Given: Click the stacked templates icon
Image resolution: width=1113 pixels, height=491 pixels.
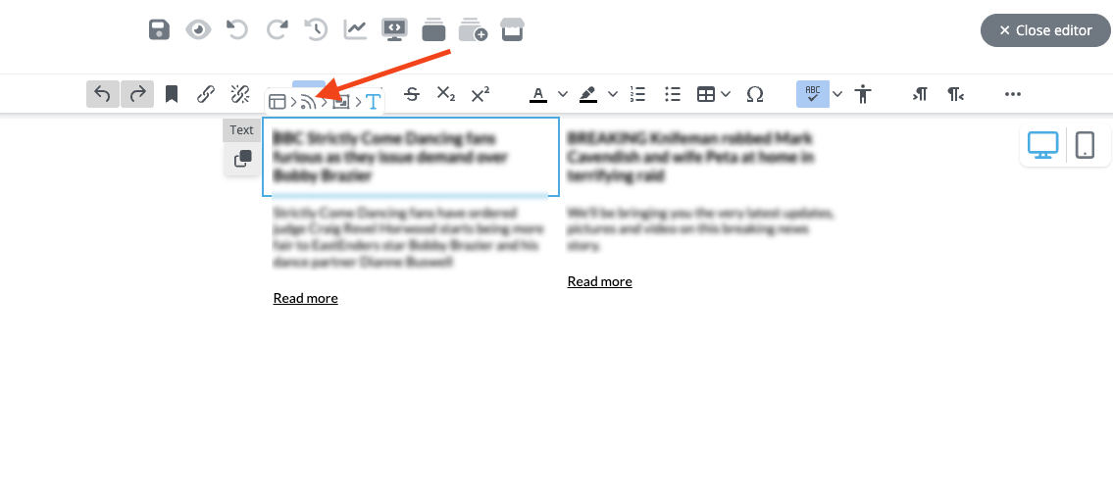Looking at the screenshot, I should [x=433, y=29].
